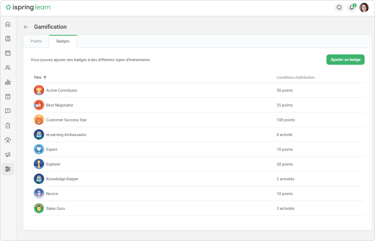Click the Ajouter un badge button
The width and height of the screenshot is (375, 241).
(x=345, y=60)
